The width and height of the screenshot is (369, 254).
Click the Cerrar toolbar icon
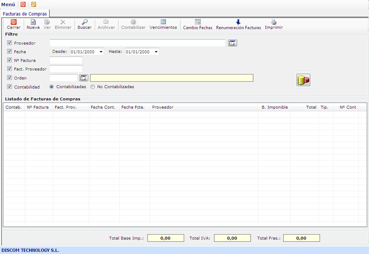pos(14,22)
